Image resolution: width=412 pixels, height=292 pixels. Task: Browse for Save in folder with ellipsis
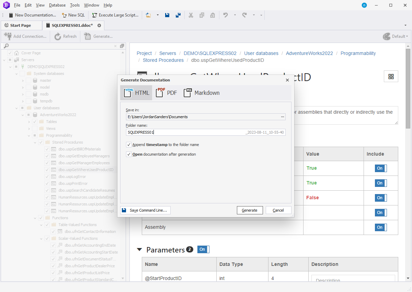(x=283, y=117)
